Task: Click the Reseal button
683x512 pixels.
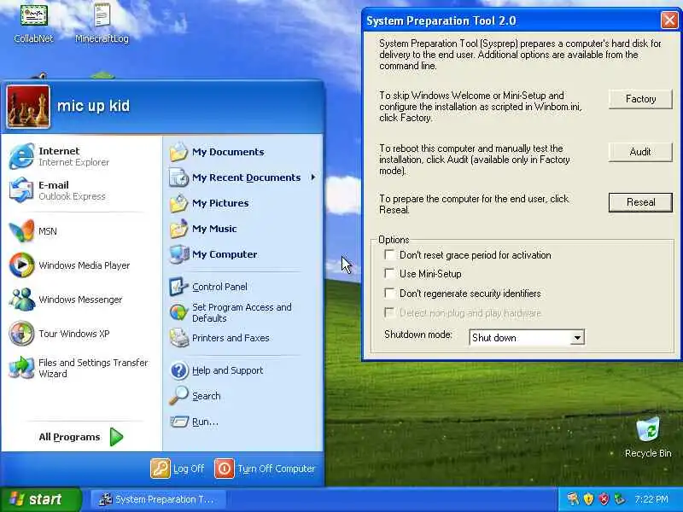Action: (640, 202)
